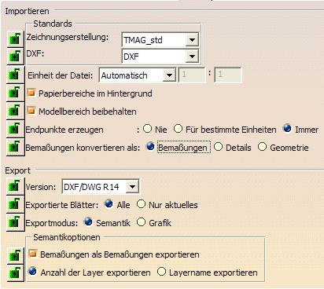This screenshot has height=289, width=324.
Task: Select Geometrie for Bemaßungen konvertieren
Action: [x=262, y=147]
